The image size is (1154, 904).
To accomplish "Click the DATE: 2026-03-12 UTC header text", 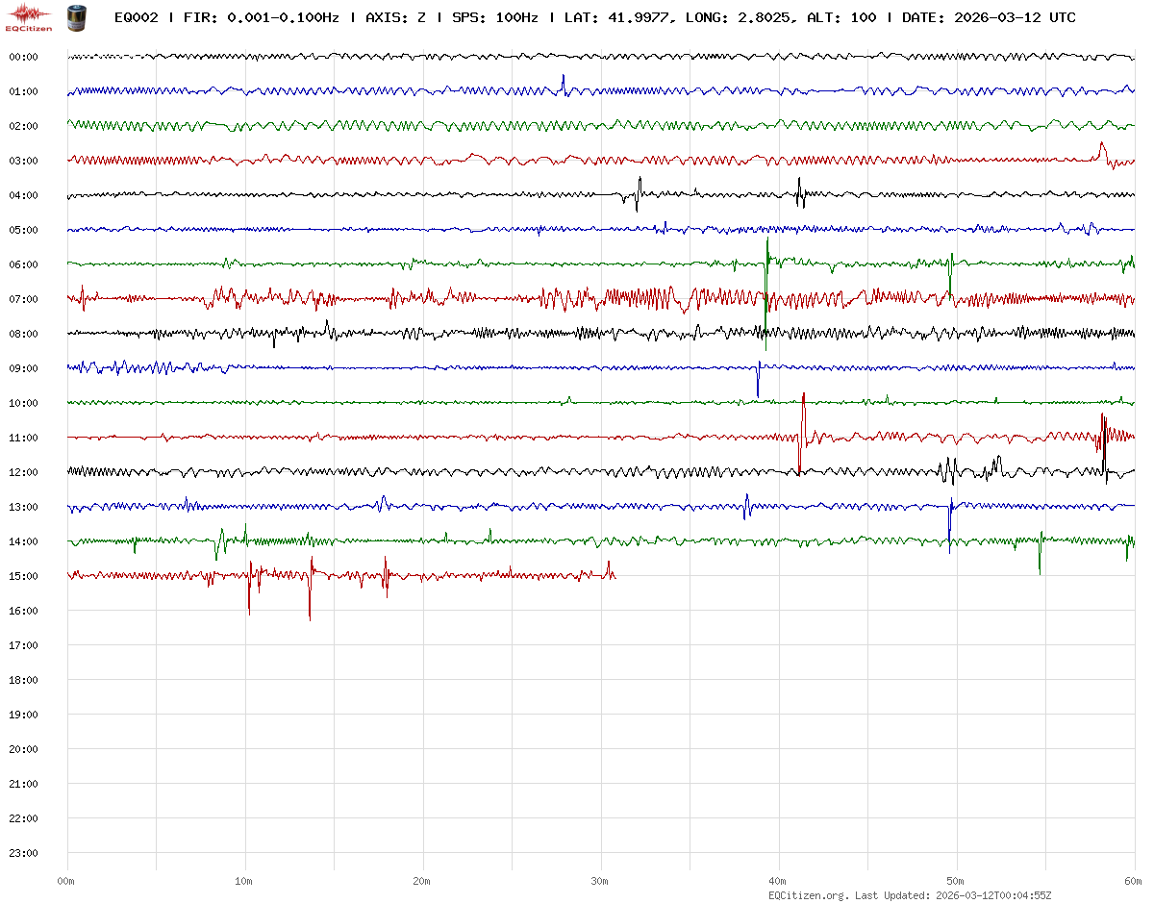I will tap(989, 17).
